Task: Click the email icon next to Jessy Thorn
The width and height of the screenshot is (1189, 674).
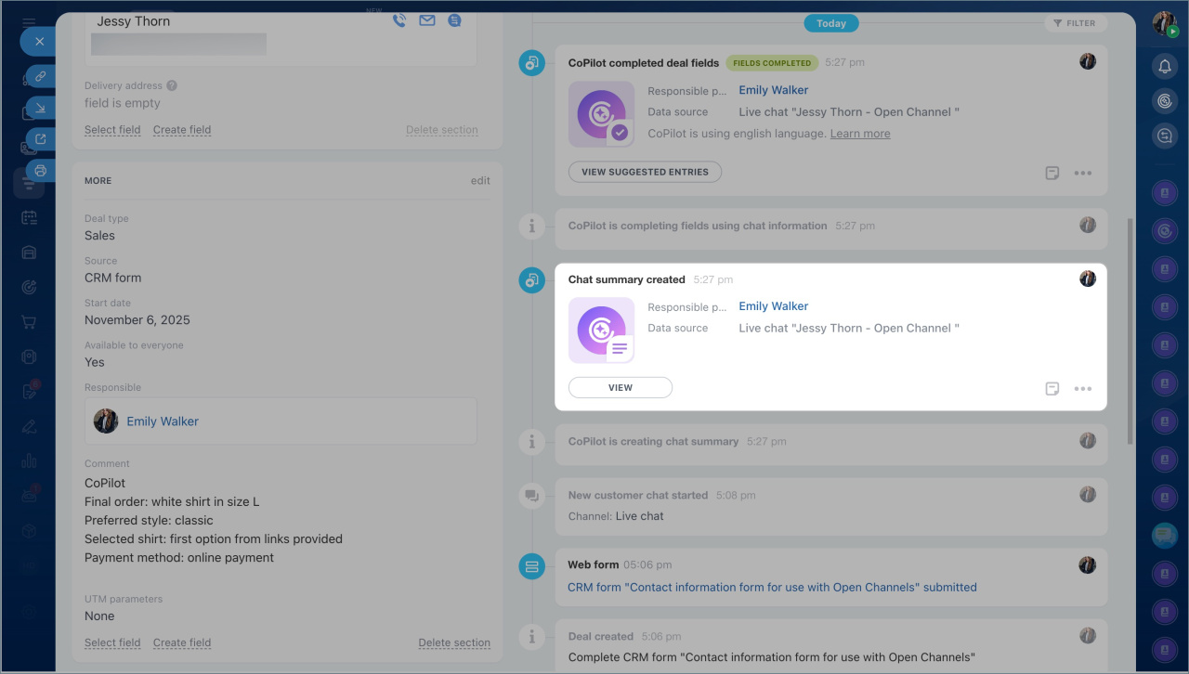Action: pyautogui.click(x=427, y=20)
